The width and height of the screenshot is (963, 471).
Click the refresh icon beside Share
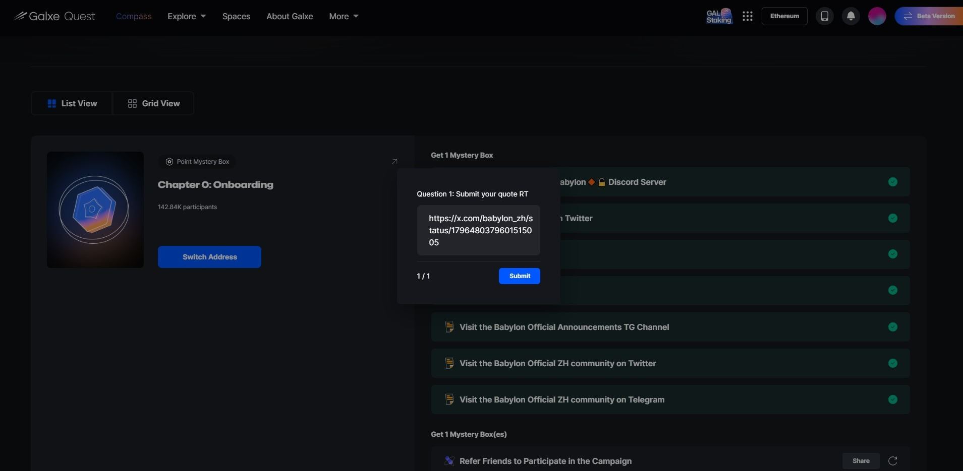pyautogui.click(x=893, y=461)
